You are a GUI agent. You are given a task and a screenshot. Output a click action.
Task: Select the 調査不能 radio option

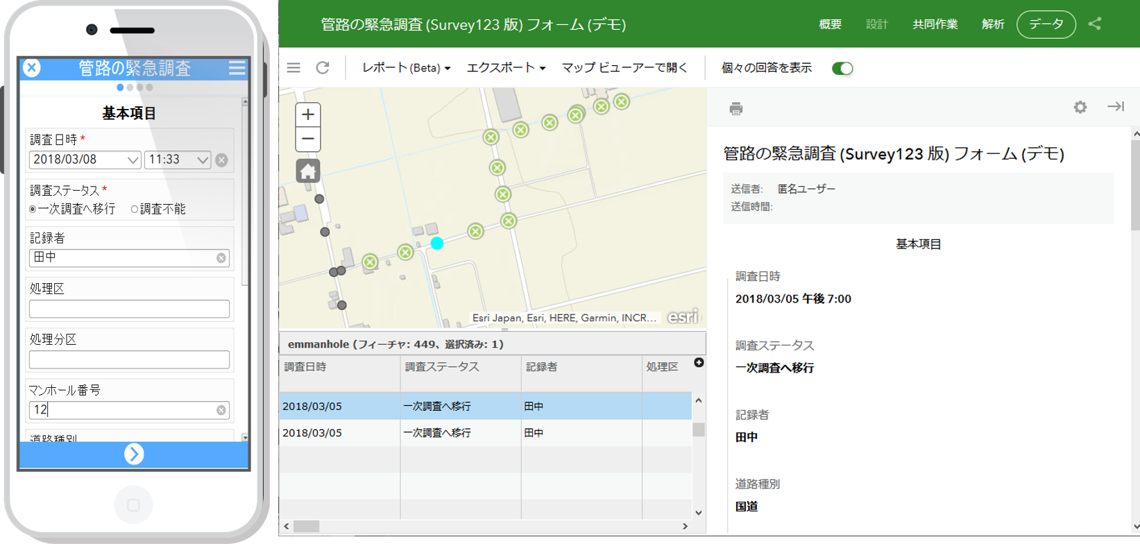click(135, 209)
